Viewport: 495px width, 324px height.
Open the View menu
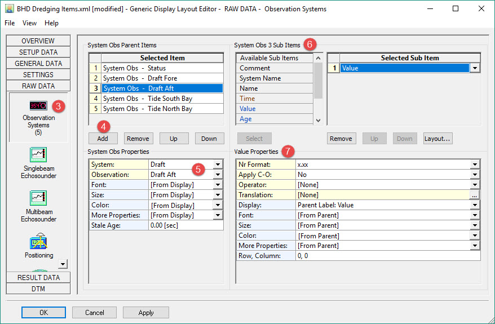[x=29, y=23]
